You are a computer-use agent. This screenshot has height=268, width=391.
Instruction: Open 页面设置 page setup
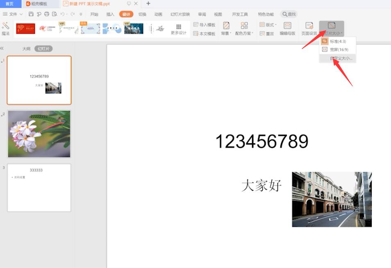(x=309, y=29)
